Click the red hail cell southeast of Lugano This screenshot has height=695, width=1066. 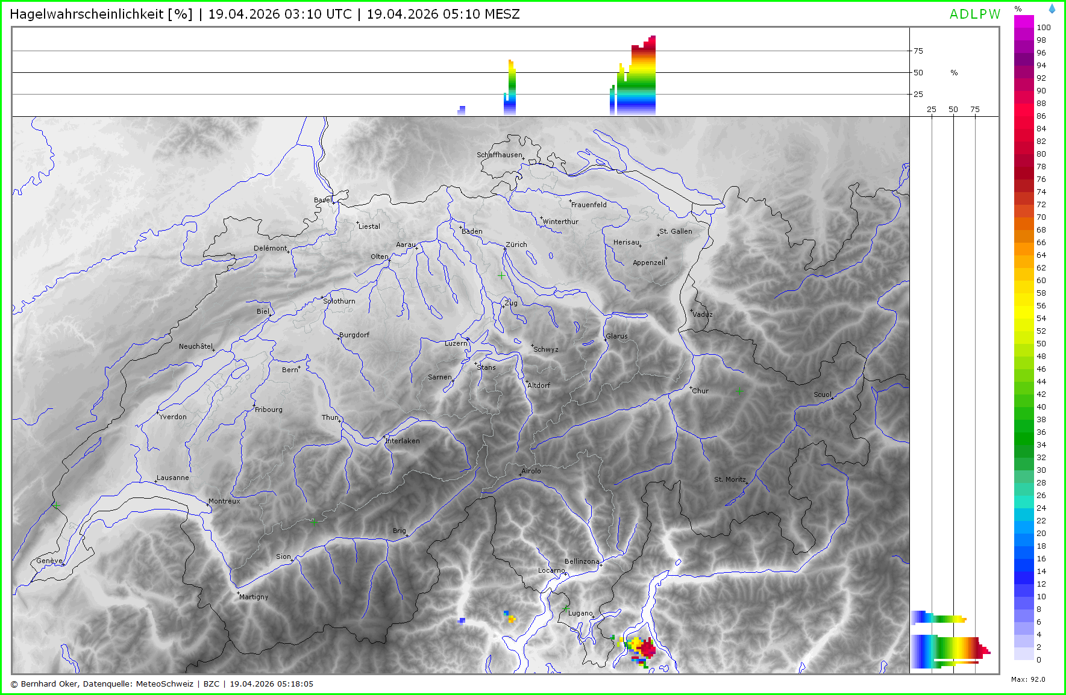coord(648,649)
